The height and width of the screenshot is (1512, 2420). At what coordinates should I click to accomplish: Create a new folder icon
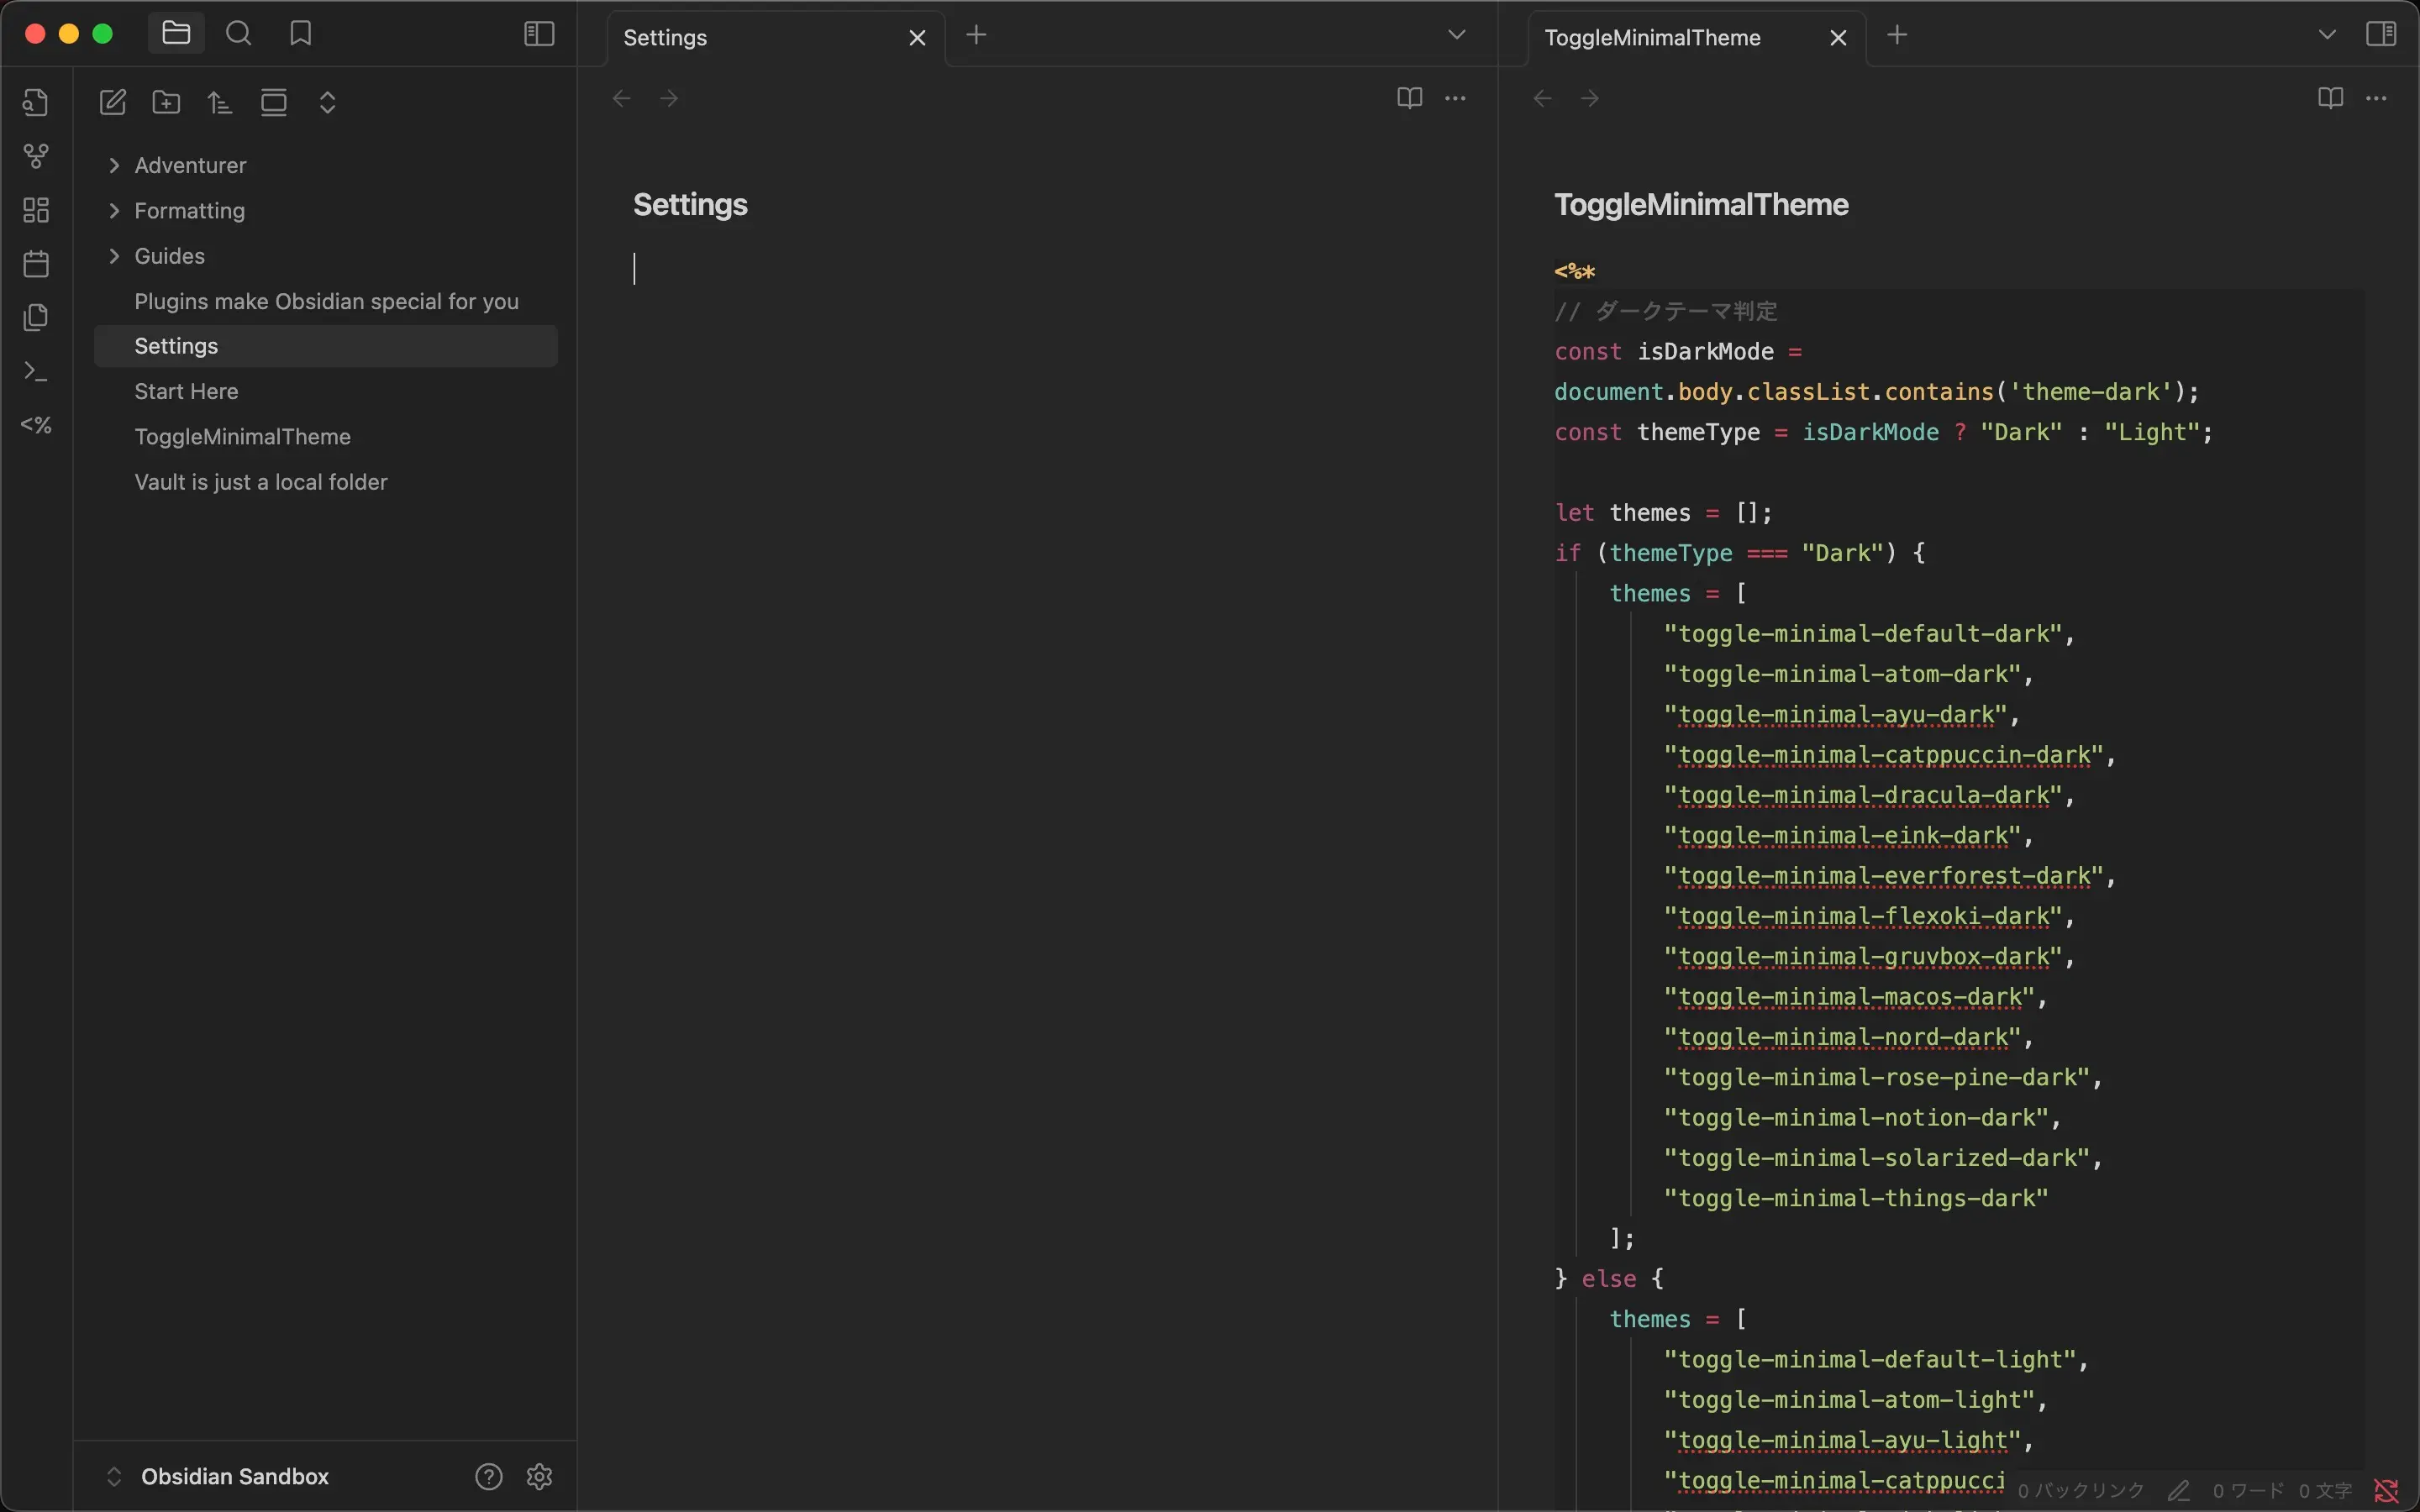[166, 102]
